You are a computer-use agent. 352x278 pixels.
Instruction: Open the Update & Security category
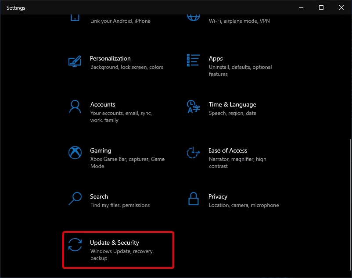pos(119,250)
